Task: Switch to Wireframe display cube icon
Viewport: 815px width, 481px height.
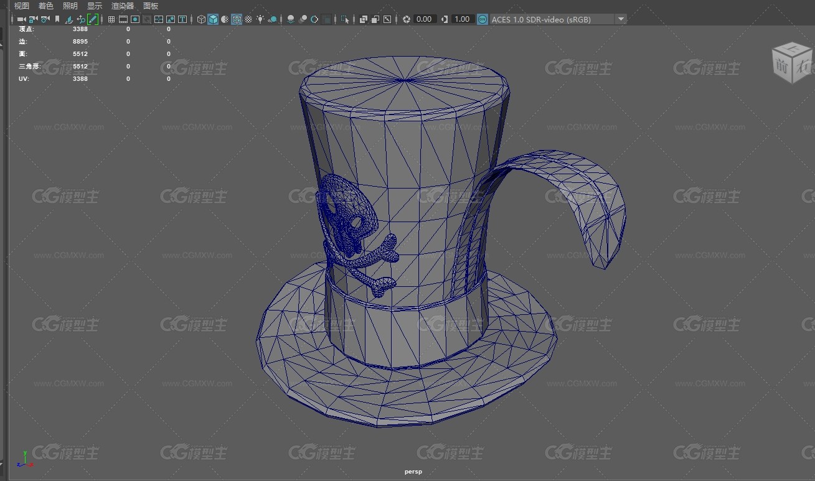Action: 201,19
